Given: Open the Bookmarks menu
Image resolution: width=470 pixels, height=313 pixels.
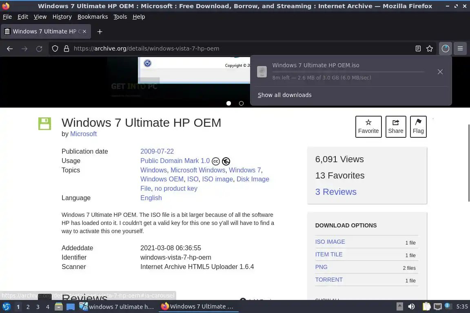Looking at the screenshot, I should tap(93, 17).
